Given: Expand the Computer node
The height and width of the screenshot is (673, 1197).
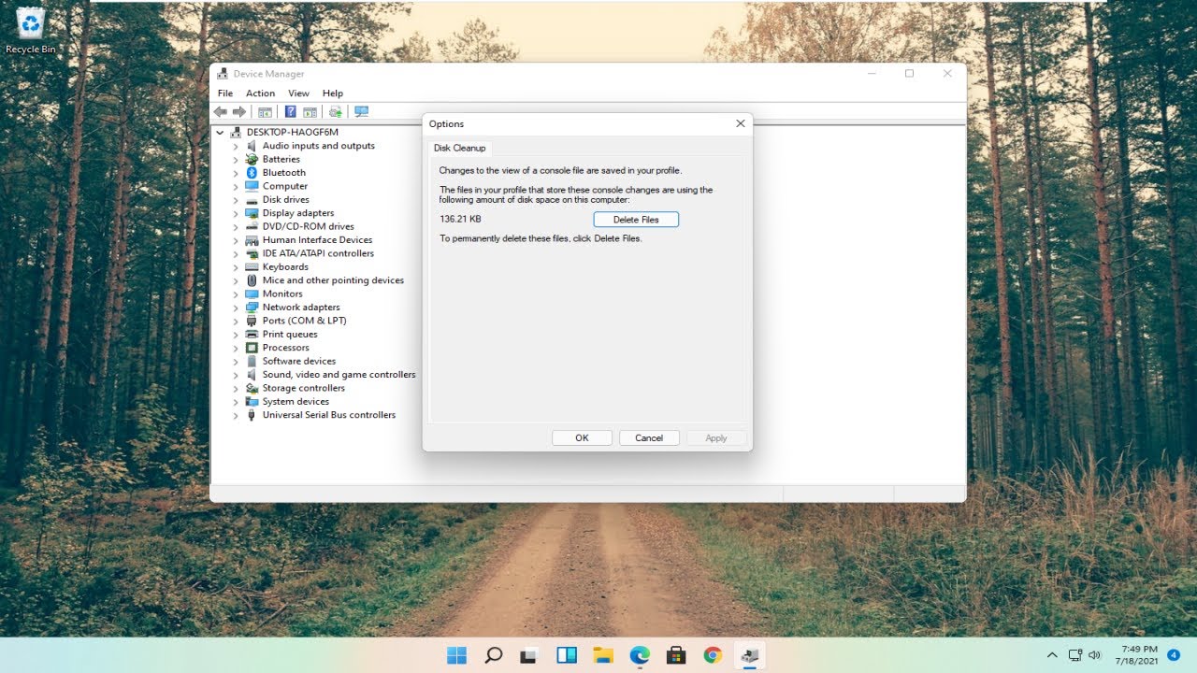Looking at the screenshot, I should (x=236, y=187).
